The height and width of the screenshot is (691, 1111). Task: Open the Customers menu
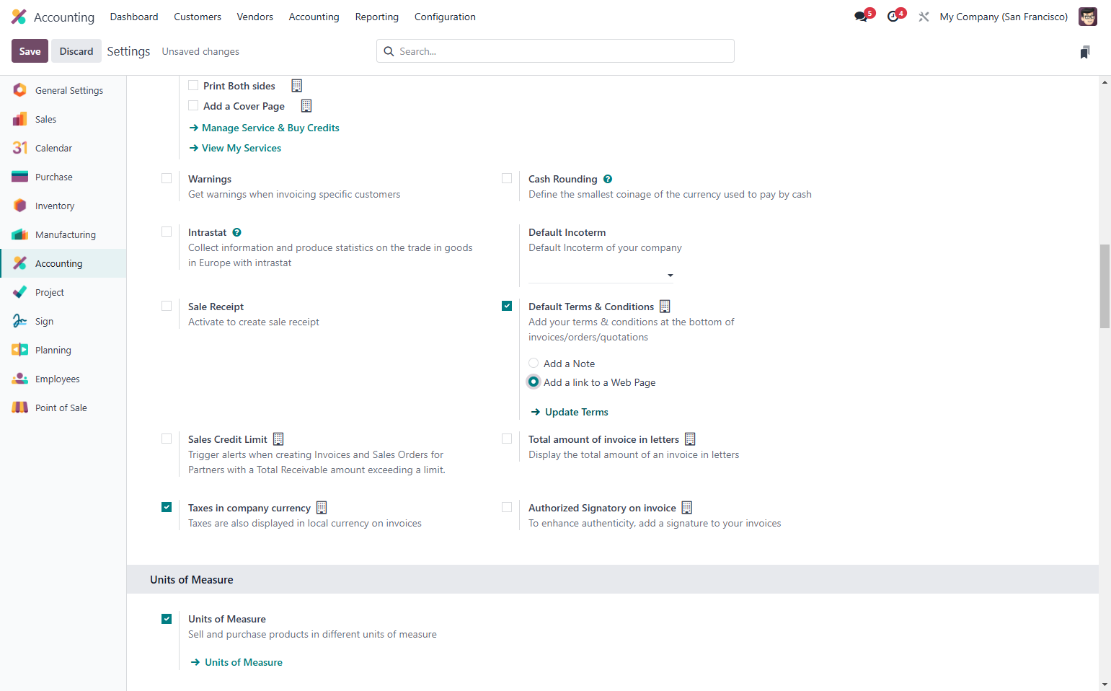coord(198,17)
